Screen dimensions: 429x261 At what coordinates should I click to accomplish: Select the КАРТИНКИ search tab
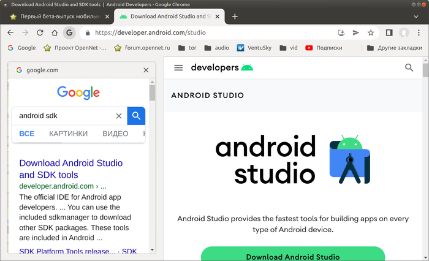pyautogui.click(x=68, y=134)
